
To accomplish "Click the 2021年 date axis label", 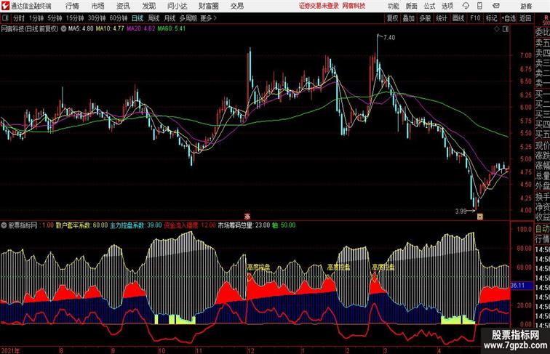I will click(x=10, y=350).
